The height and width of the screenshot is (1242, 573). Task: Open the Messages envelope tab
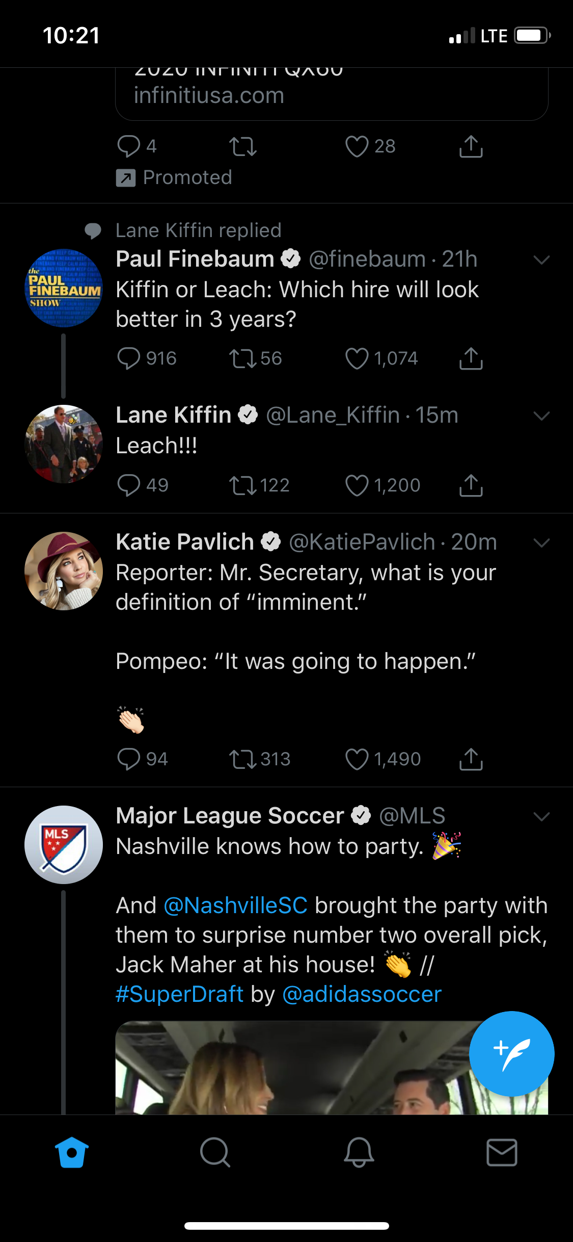(502, 1152)
